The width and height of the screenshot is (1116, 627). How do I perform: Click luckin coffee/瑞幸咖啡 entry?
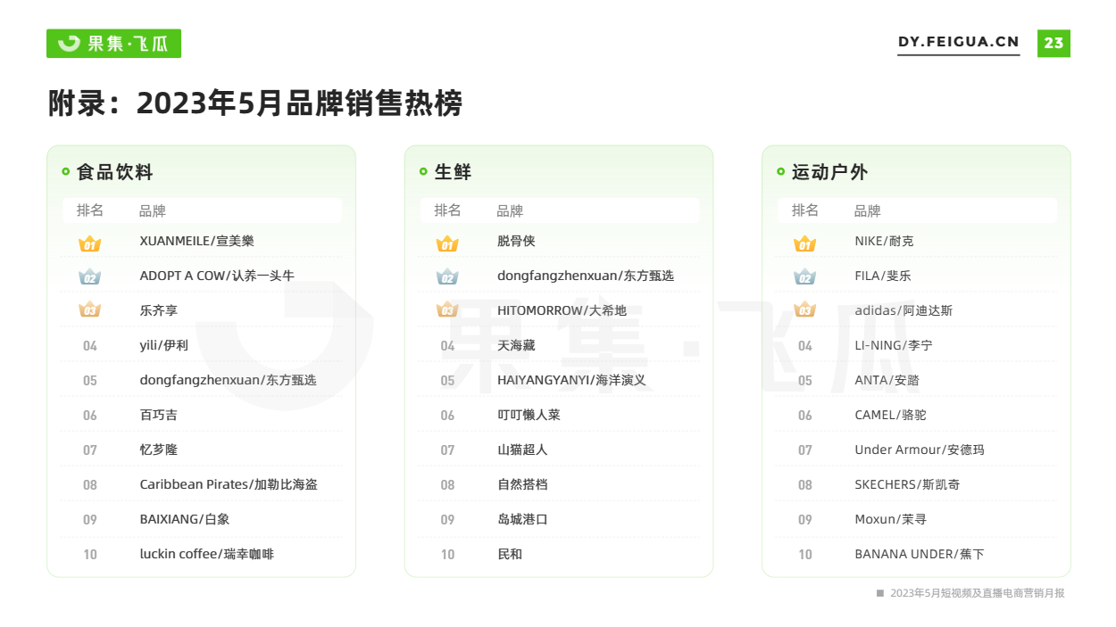point(207,554)
